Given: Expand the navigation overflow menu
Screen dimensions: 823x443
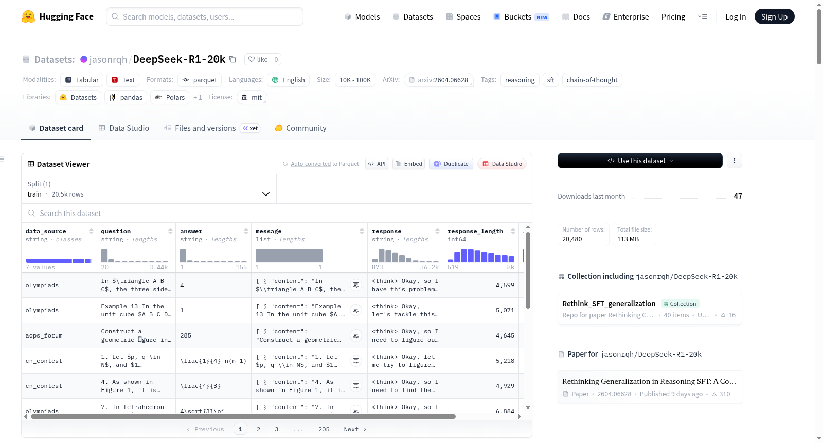Looking at the screenshot, I should click(x=702, y=16).
